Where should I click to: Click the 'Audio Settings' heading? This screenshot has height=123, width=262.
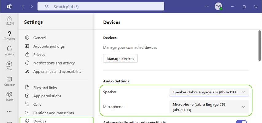(x=116, y=81)
